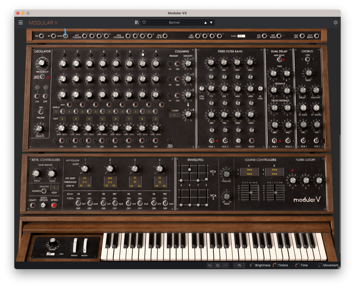Toggle the MONO/POLY switch

[44, 191]
